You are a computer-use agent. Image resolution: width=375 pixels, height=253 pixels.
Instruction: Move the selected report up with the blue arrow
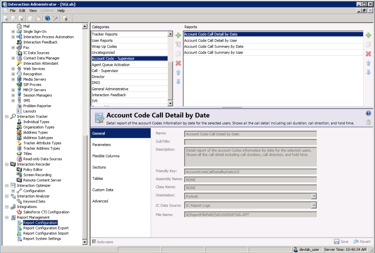(x=369, y=63)
